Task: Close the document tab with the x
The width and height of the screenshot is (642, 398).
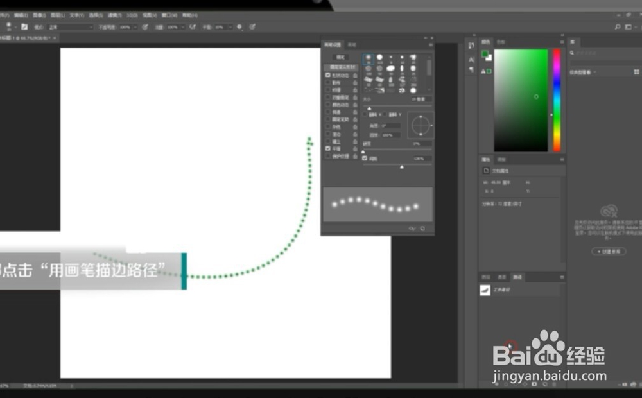Action: point(55,38)
